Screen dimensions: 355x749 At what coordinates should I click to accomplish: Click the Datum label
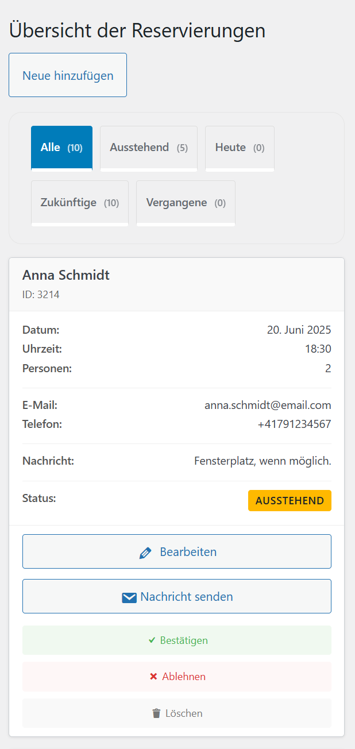click(x=41, y=330)
